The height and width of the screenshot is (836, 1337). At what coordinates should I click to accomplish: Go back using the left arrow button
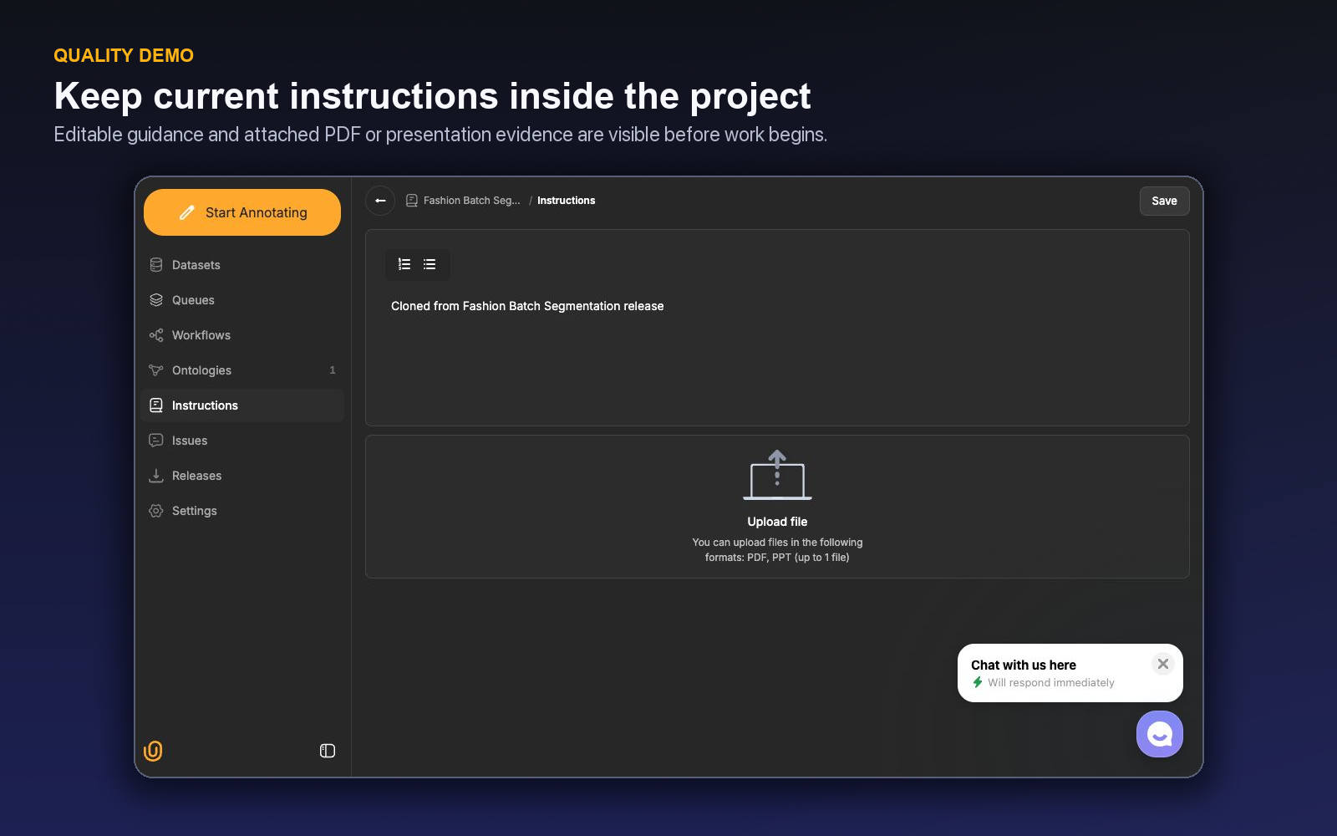click(x=380, y=201)
